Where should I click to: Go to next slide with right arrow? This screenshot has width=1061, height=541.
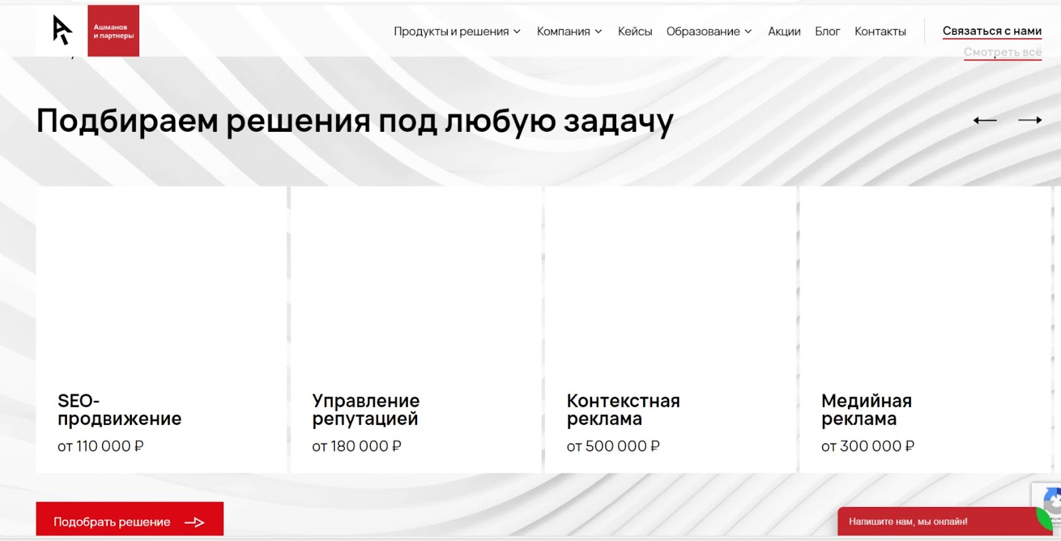click(x=1030, y=120)
